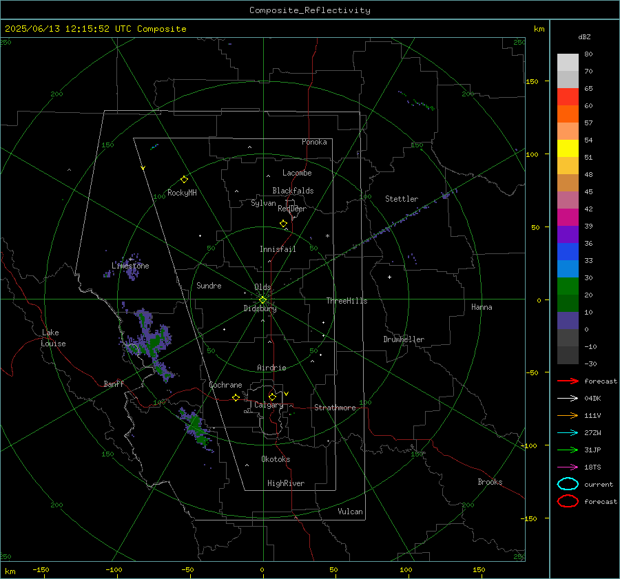620x579 pixels.
Task: Click the yellow diamond marker above Calgary
Action: coord(272,397)
